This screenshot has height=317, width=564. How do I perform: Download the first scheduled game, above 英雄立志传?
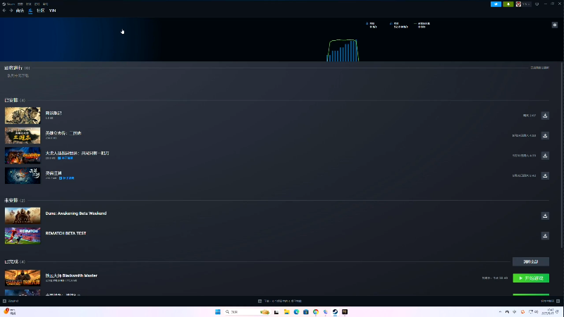[545, 116]
